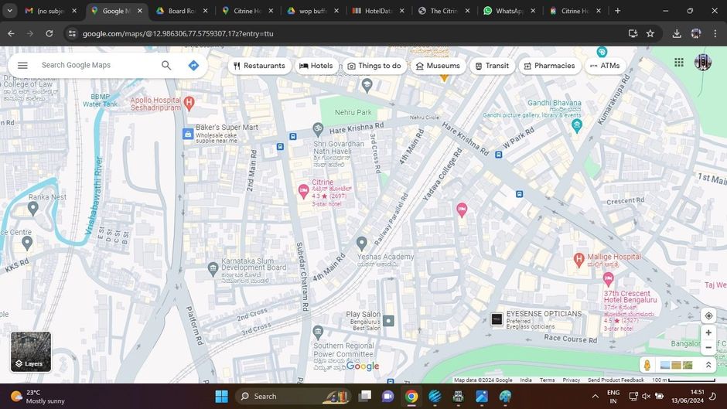727x409 pixels.
Task: Click the search magnifier icon in Maps
Action: pos(166,66)
